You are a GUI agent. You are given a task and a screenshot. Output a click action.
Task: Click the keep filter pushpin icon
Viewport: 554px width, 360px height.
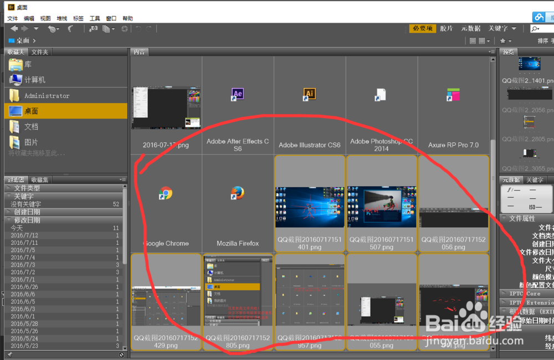10,354
